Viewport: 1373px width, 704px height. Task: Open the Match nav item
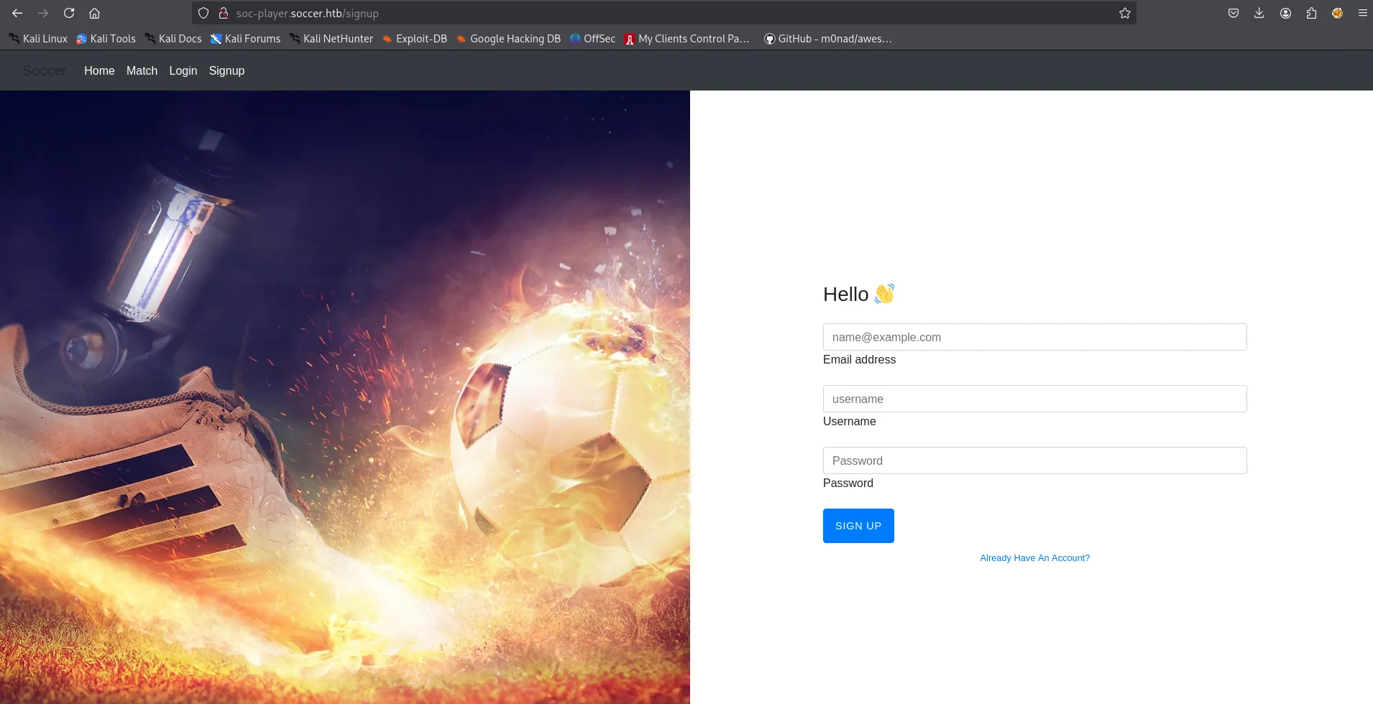142,70
